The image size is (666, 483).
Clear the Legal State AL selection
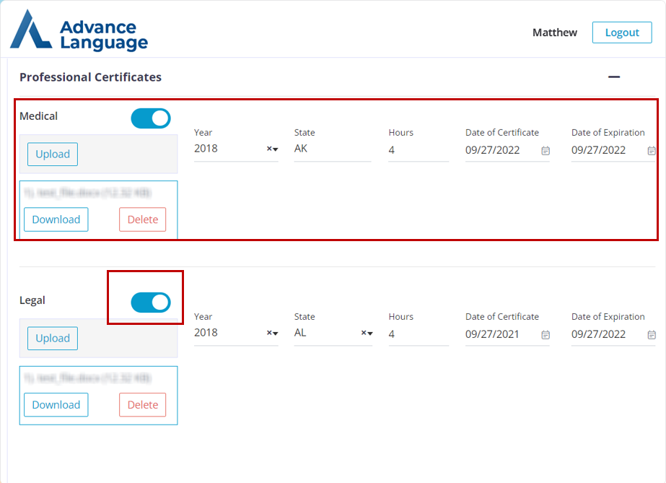click(x=363, y=334)
